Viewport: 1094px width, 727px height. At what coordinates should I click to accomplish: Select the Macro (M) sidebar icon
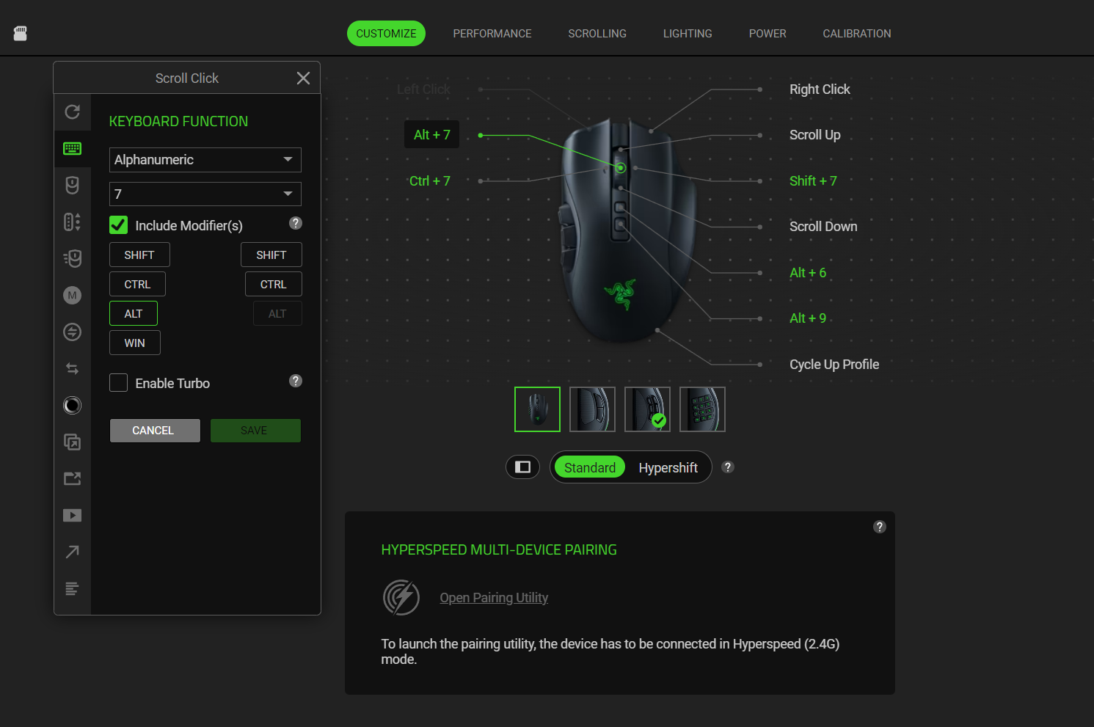pos(72,295)
